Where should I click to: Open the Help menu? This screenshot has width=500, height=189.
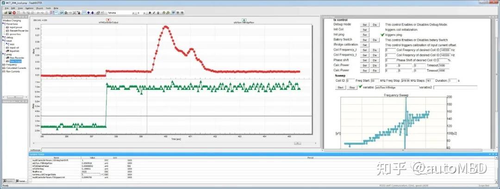point(56,8)
